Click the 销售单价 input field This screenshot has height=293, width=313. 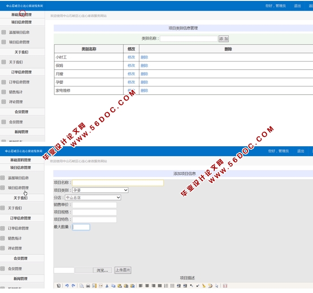coord(95,205)
